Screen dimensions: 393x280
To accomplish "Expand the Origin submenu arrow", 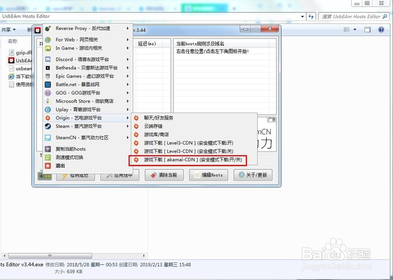I will (128, 118).
